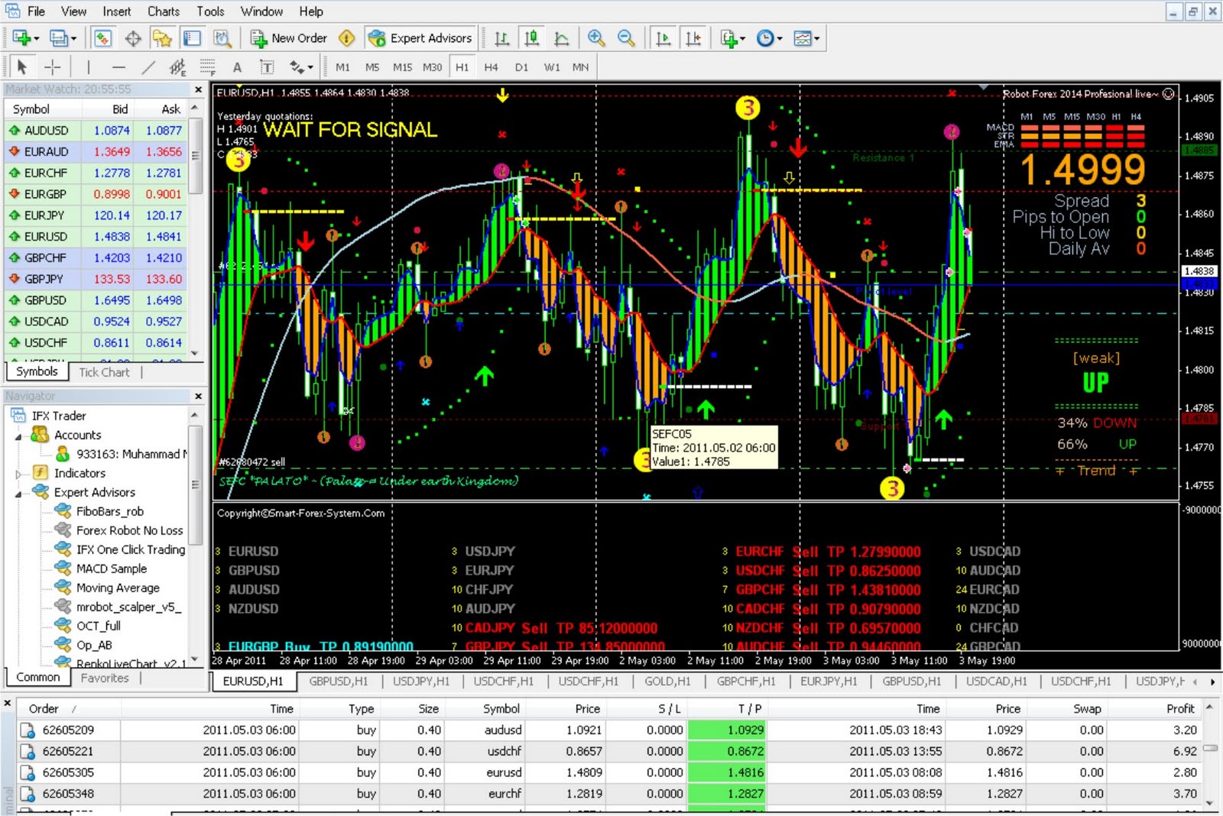The height and width of the screenshot is (816, 1223).
Task: Select the equidistant channel tool
Action: [177, 67]
